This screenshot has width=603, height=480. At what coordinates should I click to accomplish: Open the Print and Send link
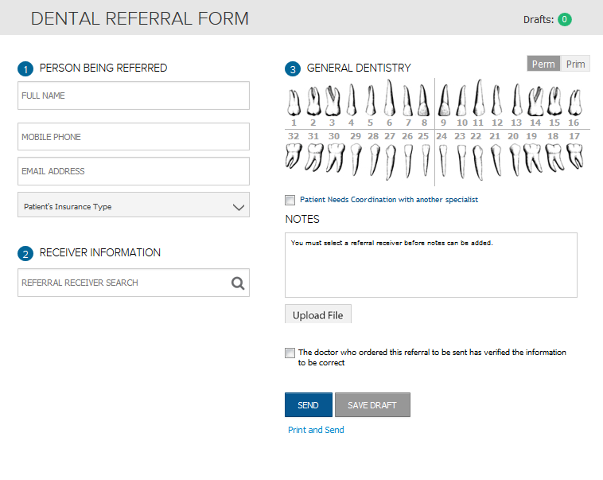(x=316, y=430)
